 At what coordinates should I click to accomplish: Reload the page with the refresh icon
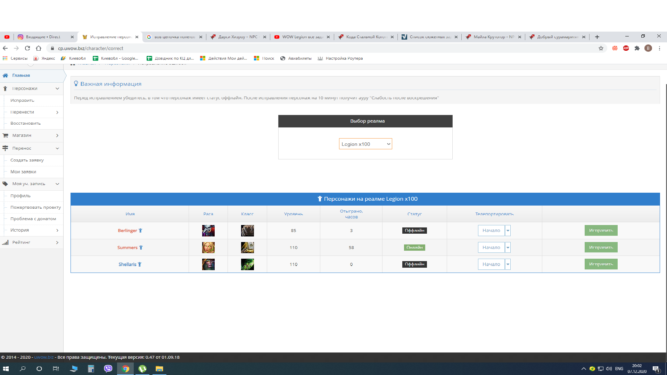coord(27,48)
